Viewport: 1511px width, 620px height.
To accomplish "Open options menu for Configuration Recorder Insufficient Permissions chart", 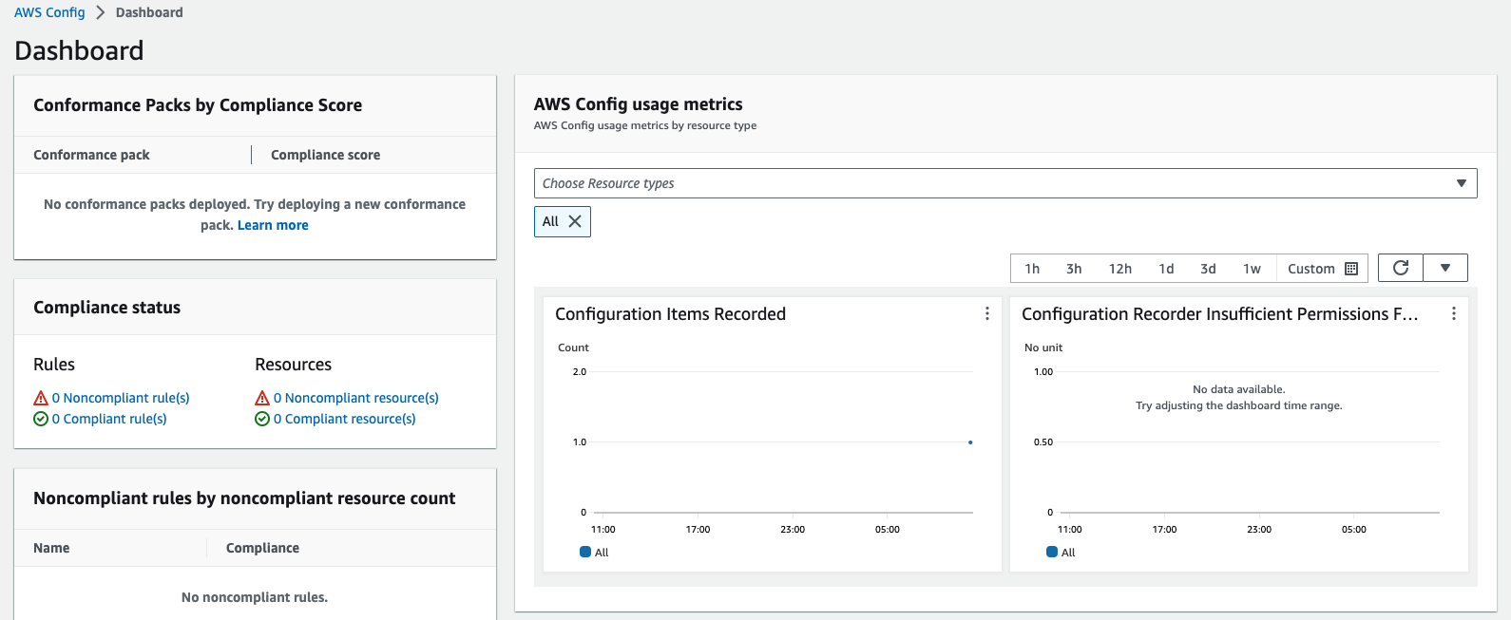I will 1454,313.
